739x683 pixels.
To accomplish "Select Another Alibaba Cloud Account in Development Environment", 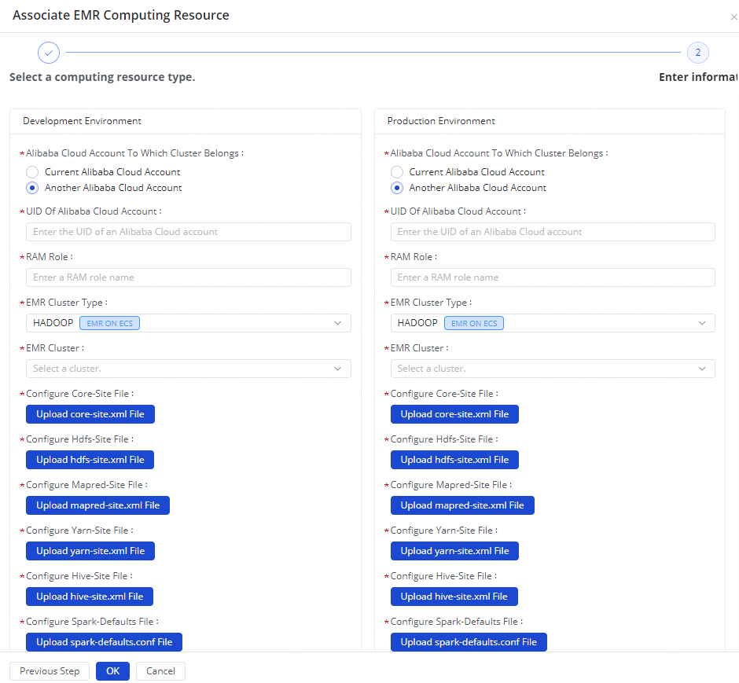I will click(32, 188).
